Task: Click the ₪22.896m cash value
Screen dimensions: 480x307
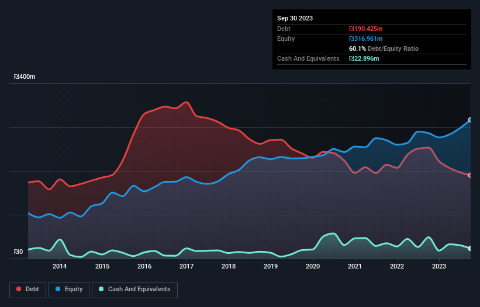Action: [x=364, y=58]
